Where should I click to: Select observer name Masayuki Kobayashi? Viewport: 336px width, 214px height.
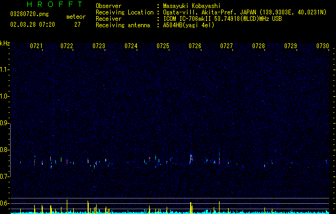coord(192,6)
